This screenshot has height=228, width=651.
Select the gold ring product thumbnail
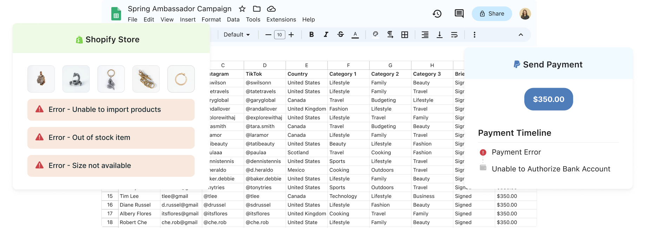click(181, 79)
